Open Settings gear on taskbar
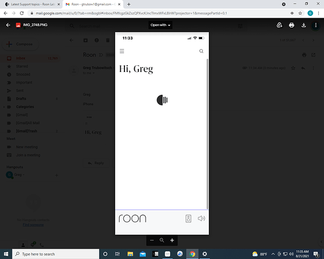Viewport: 324px width, 259px height. 205,254
